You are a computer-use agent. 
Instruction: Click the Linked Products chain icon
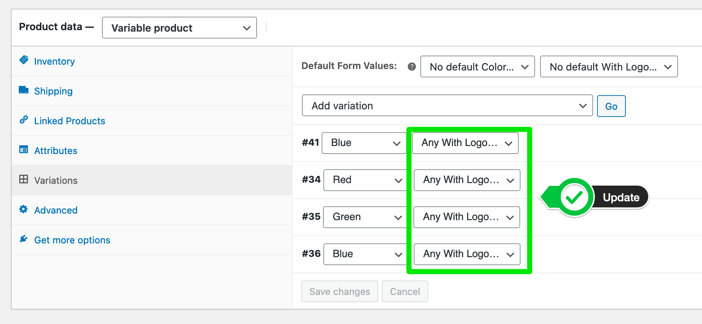[x=24, y=120]
